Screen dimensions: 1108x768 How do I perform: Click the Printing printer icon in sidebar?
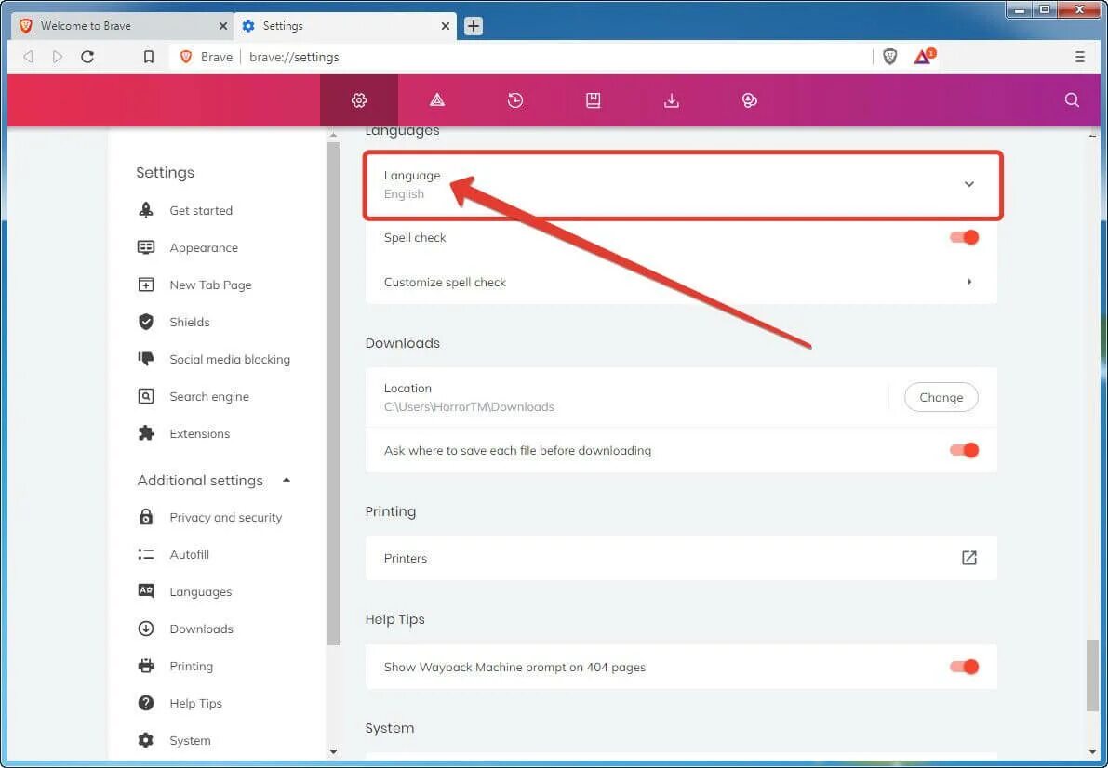(145, 667)
